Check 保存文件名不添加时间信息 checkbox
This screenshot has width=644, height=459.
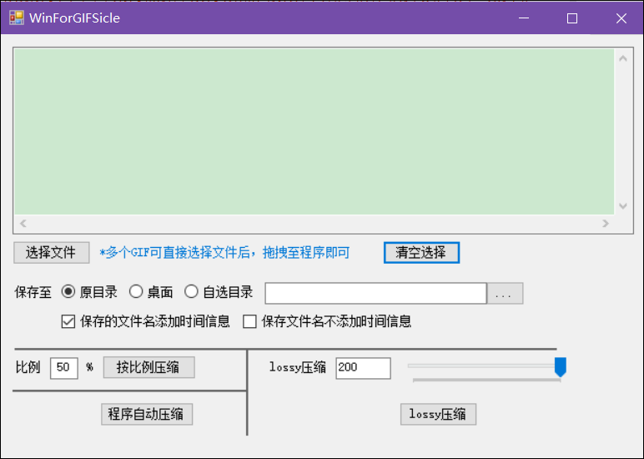click(249, 321)
